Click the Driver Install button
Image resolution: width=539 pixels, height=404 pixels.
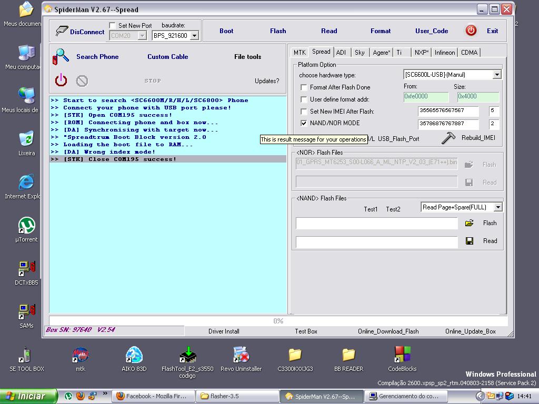point(224,331)
